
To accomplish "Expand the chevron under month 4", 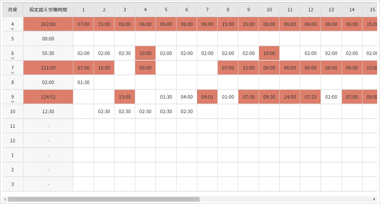I will click(13, 29).
